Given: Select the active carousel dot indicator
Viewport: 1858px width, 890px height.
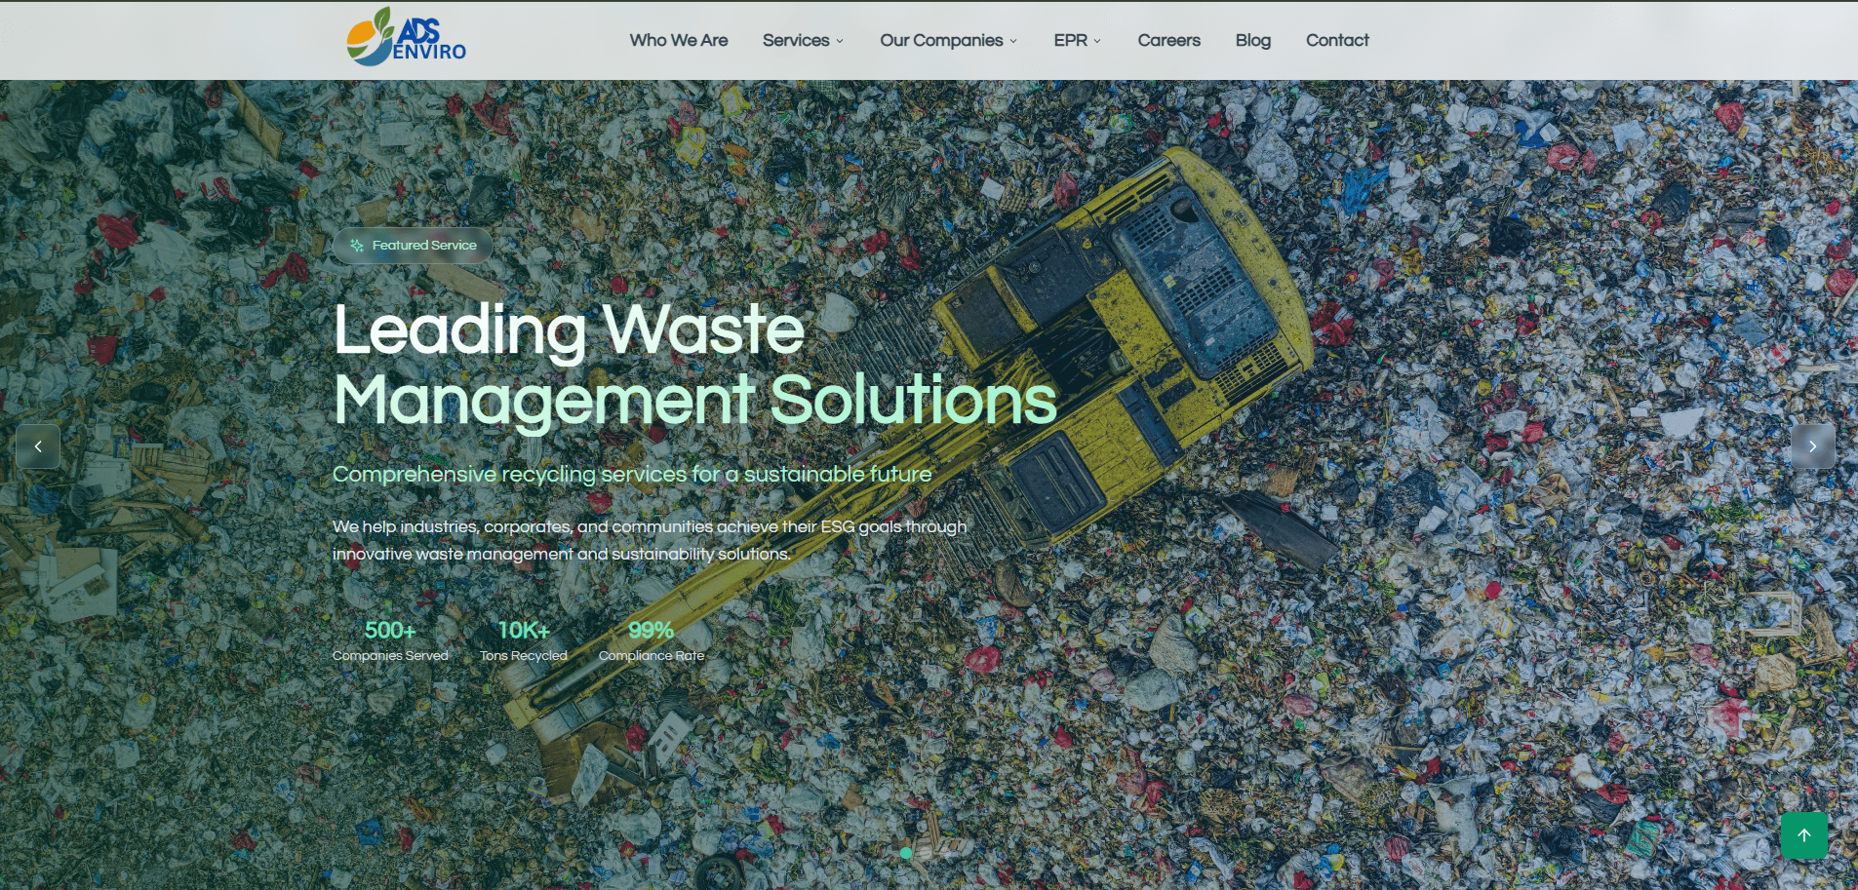Looking at the screenshot, I should [x=906, y=853].
